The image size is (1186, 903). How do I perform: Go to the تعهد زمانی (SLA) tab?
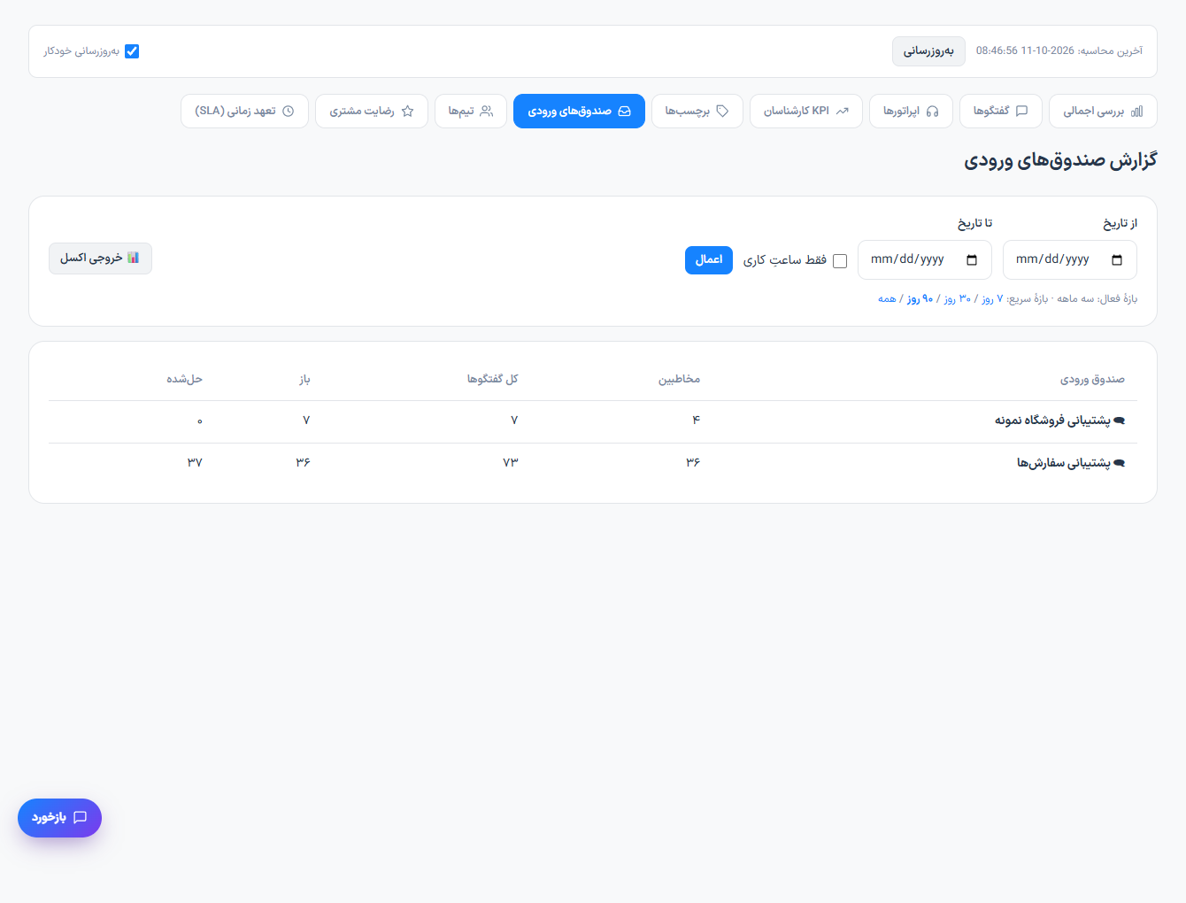tap(244, 112)
